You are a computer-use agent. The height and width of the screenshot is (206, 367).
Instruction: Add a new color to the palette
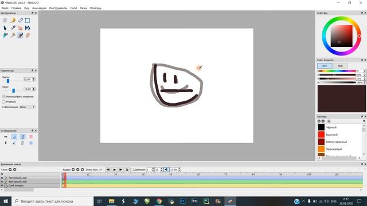[x=319, y=121]
